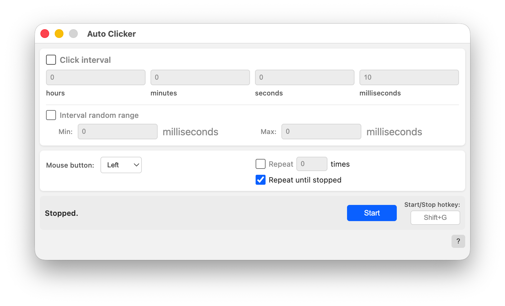Select the seconds input field

tap(305, 77)
